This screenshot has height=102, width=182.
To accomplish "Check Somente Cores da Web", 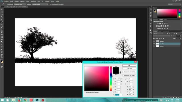I will (x=85, y=92).
